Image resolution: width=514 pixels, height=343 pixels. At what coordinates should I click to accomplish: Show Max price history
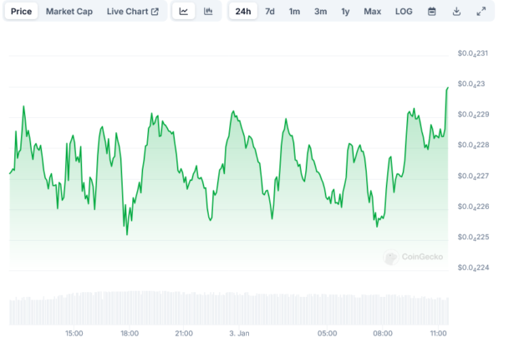click(x=372, y=12)
